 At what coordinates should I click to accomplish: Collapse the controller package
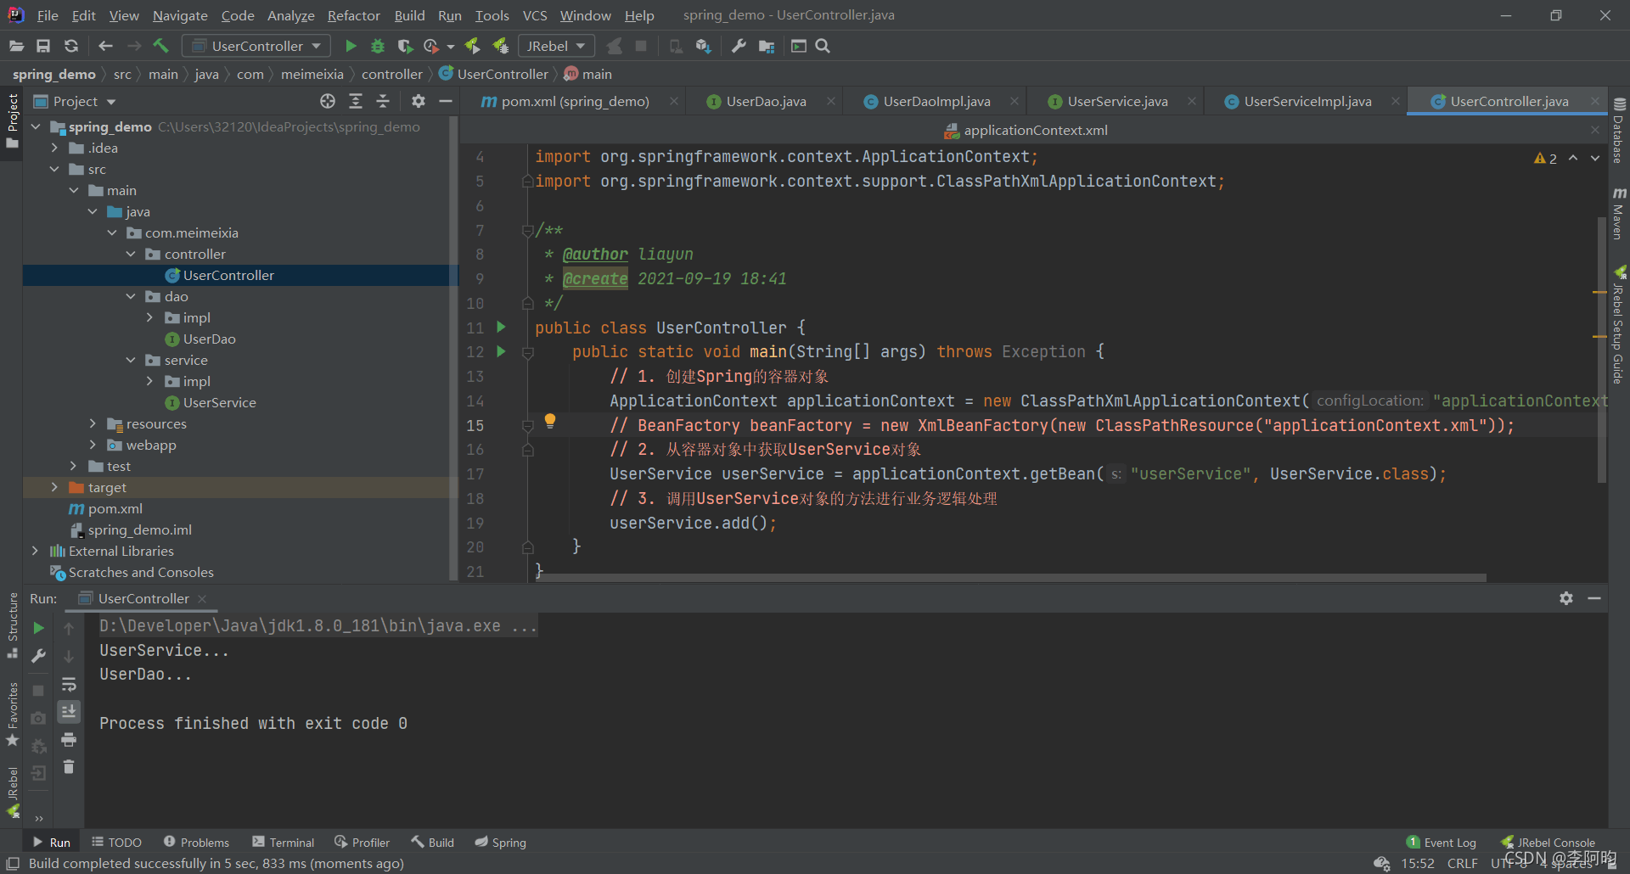tap(131, 254)
